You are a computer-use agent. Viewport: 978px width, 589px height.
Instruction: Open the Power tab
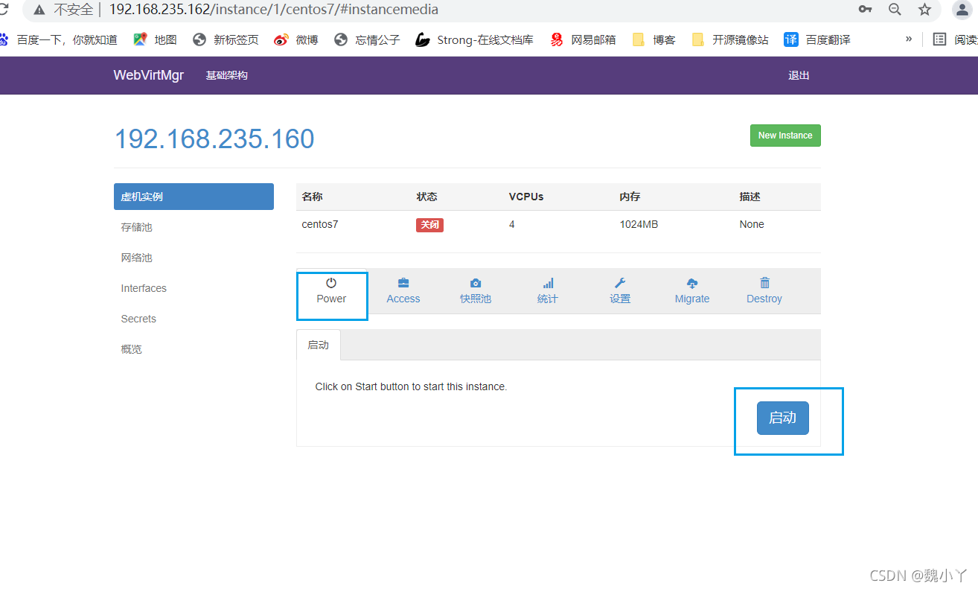pos(331,291)
